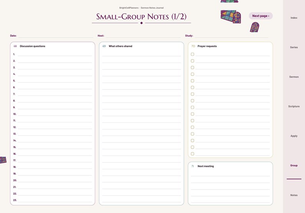The width and height of the screenshot is (305, 213).
Task: Click discussion question line 12
Action: [x=55, y=127]
